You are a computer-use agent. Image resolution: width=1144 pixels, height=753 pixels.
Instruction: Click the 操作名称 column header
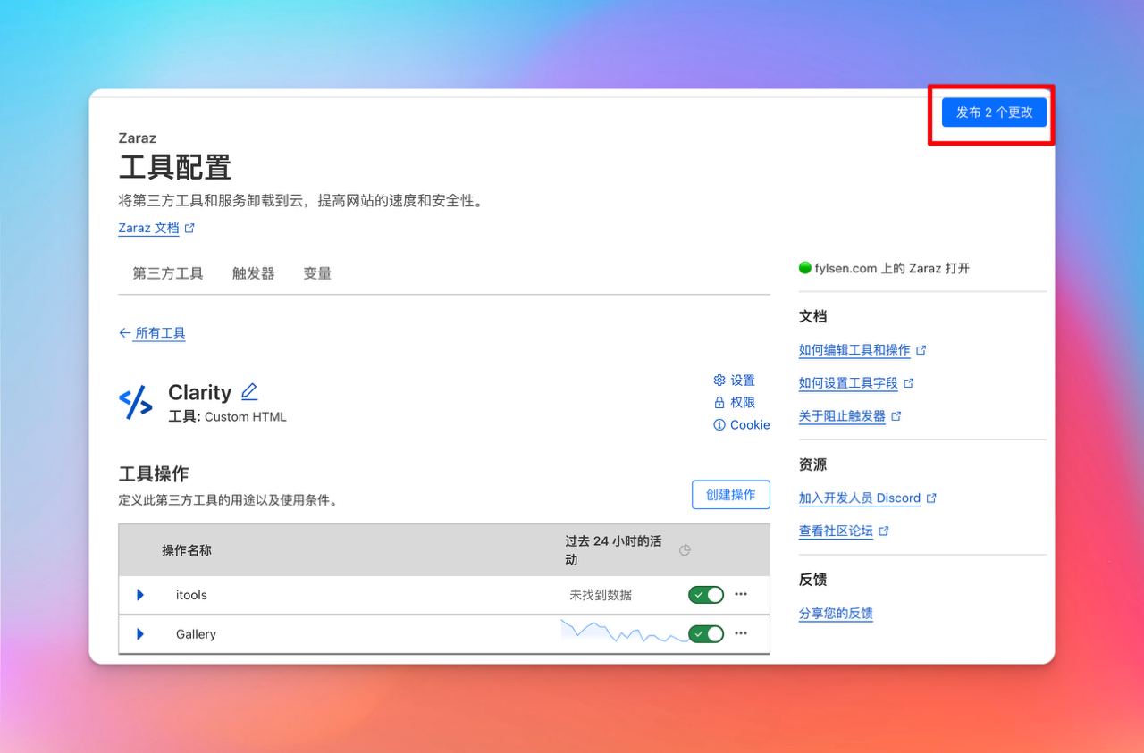(187, 550)
